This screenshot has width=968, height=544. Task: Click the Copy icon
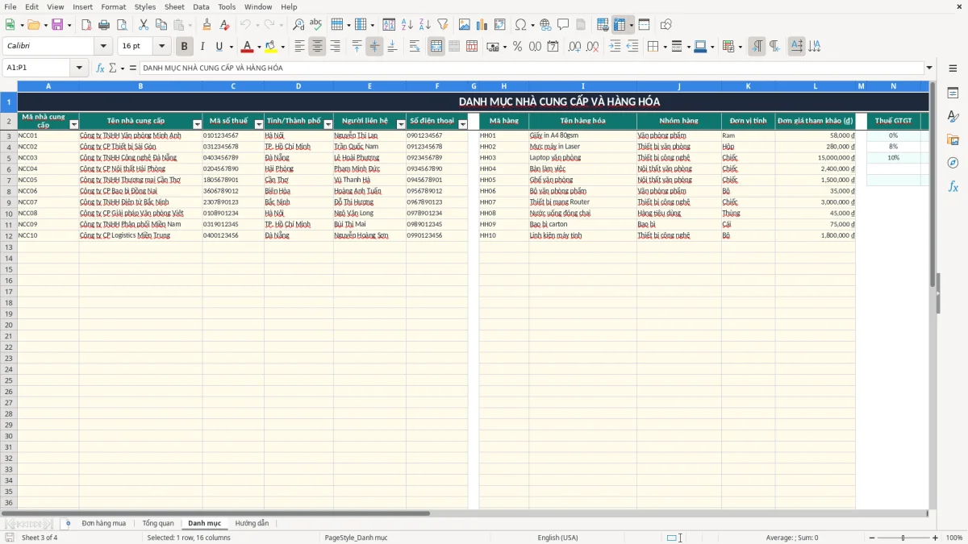pos(161,25)
